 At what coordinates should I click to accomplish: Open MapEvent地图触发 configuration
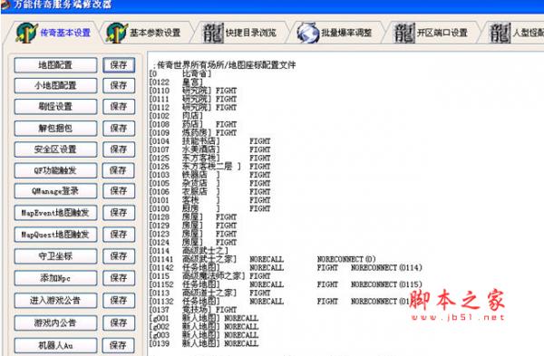coord(55,213)
